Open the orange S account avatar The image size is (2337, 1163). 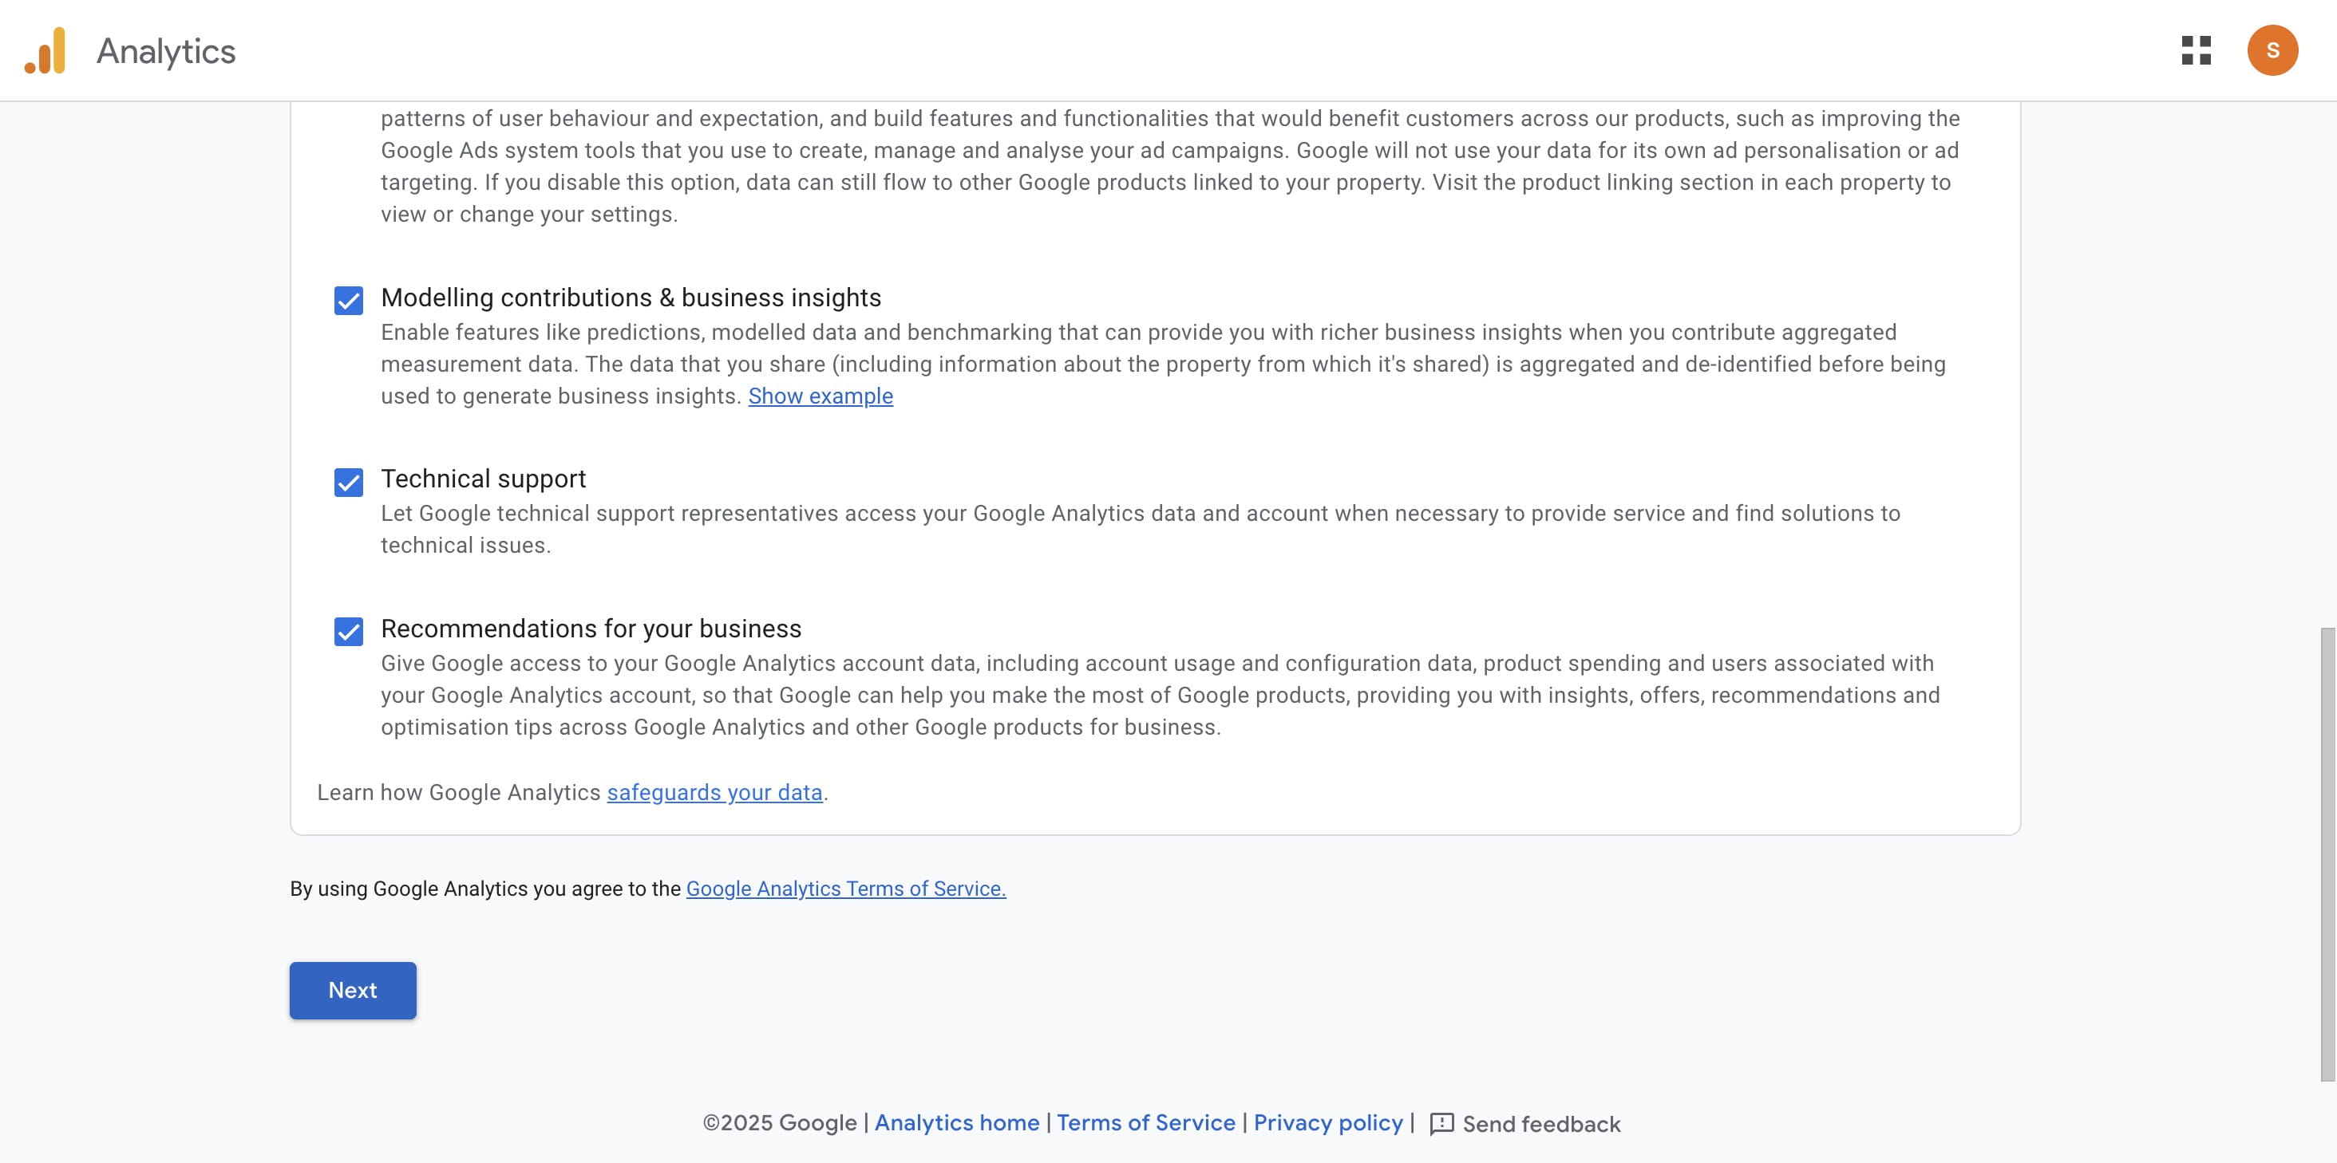pyautogui.click(x=2272, y=51)
